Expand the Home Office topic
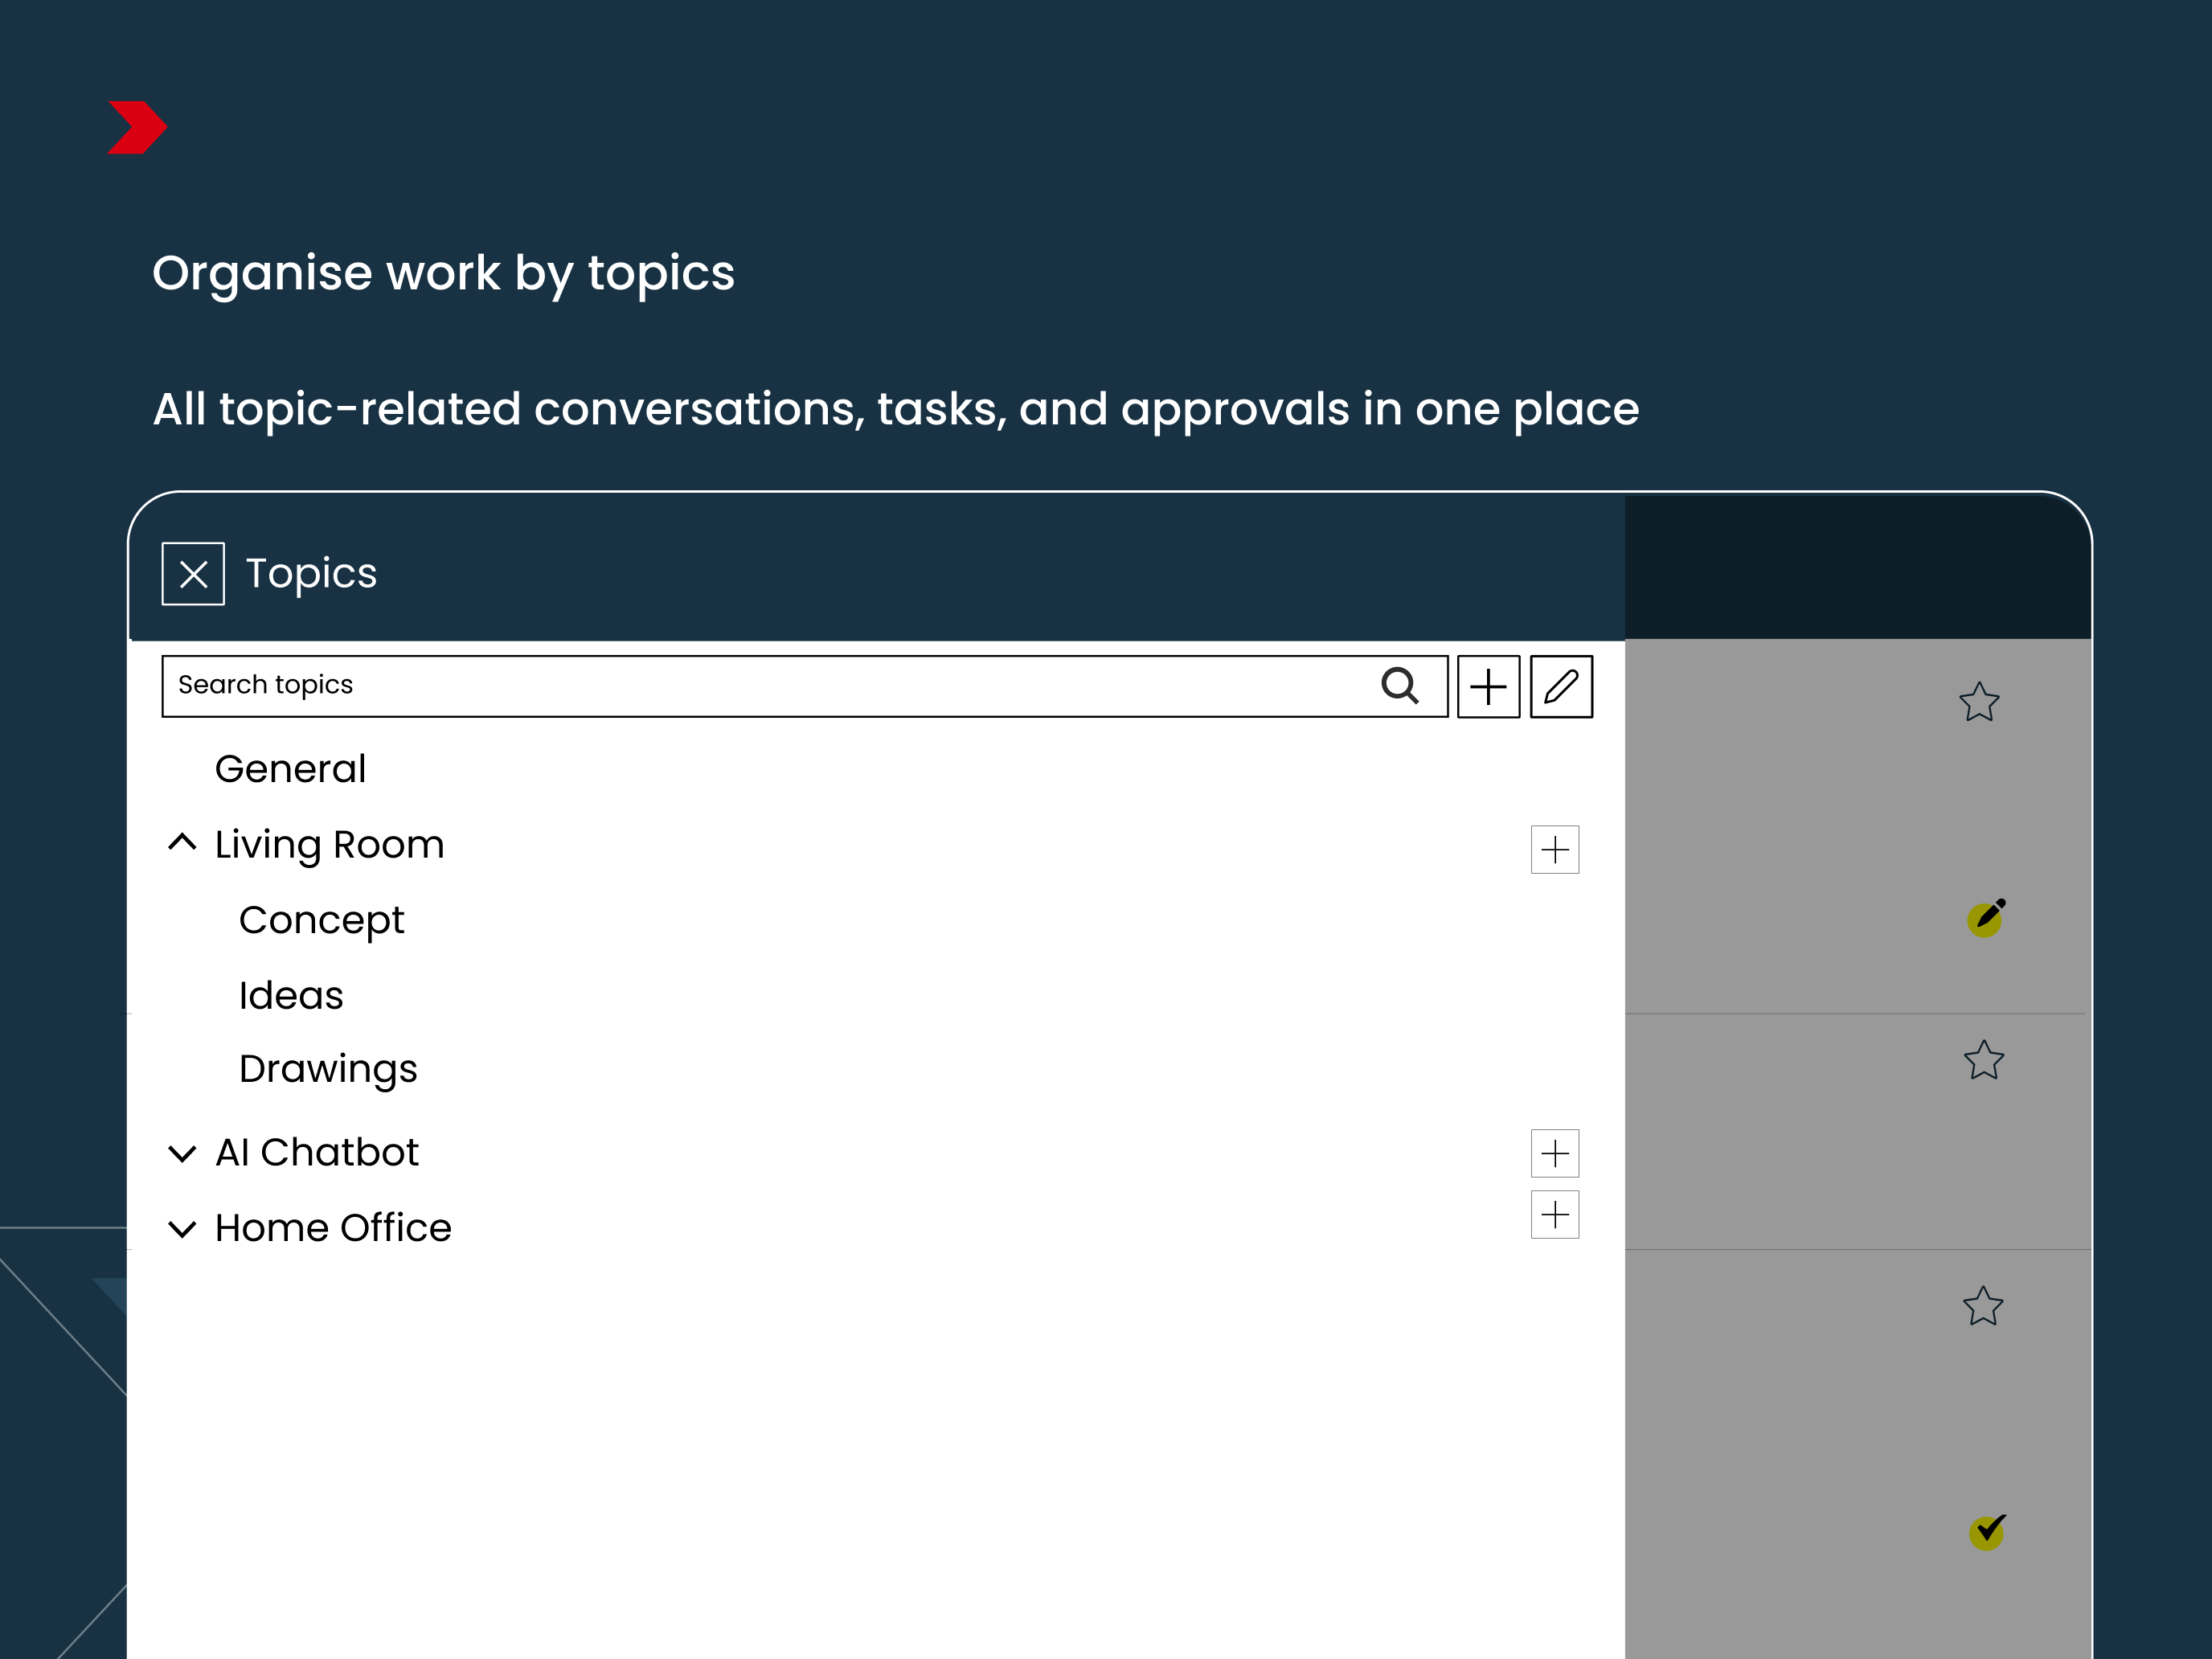 [x=182, y=1229]
